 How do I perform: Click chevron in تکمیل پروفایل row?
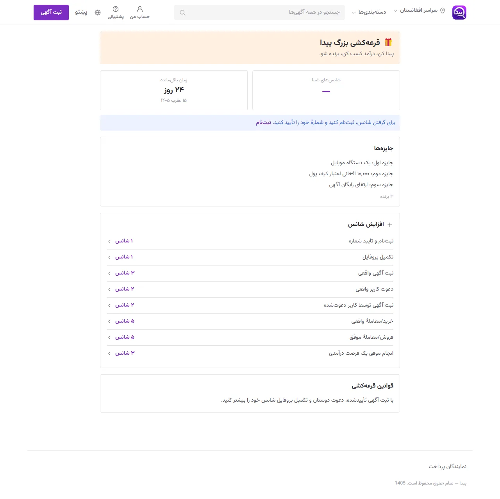109,257
